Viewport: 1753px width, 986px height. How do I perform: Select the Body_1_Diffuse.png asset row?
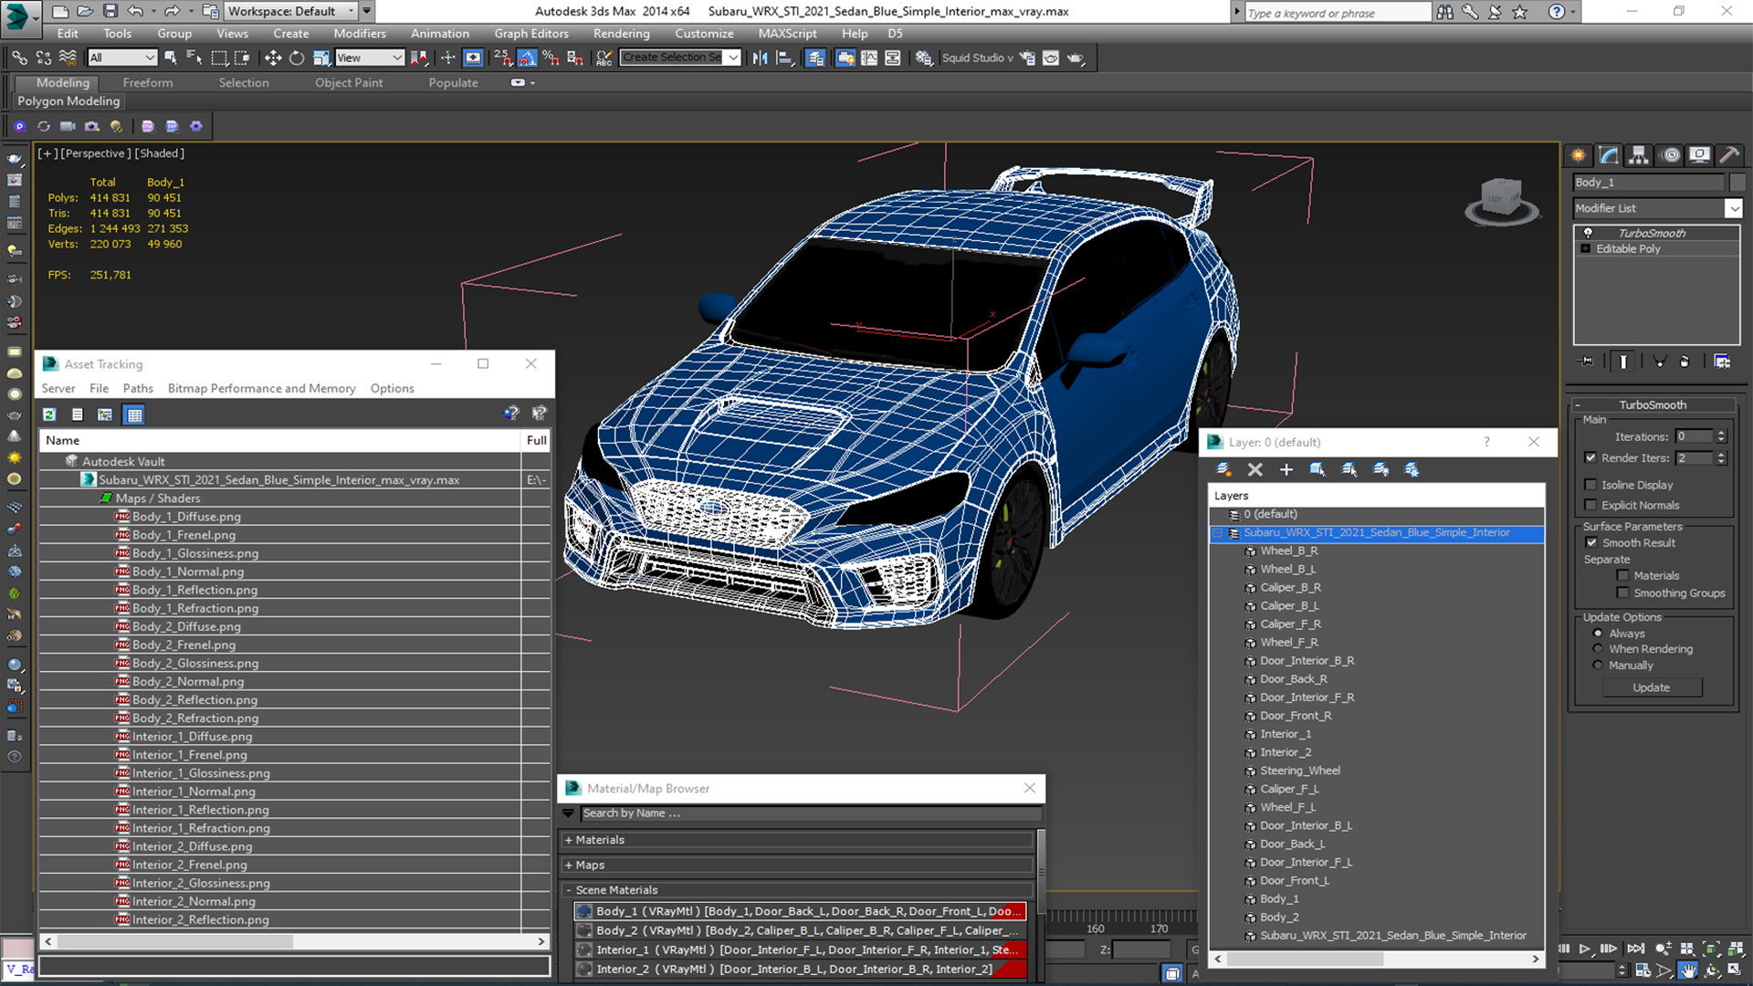pyautogui.click(x=186, y=517)
